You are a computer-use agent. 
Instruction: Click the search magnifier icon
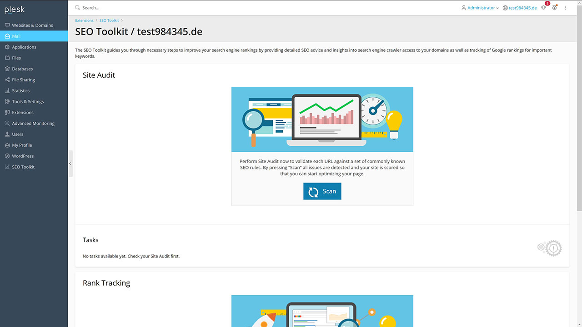pyautogui.click(x=78, y=8)
